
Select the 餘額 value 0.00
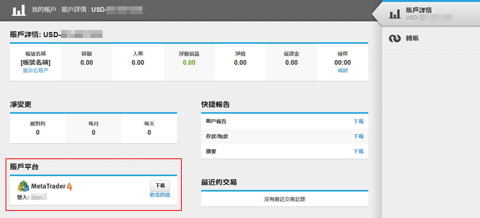pyautogui.click(x=87, y=62)
